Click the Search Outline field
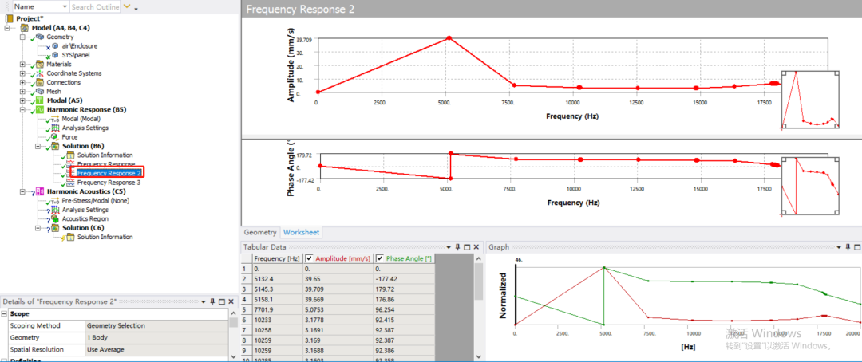The width and height of the screenshot is (862, 362). pyautogui.click(x=94, y=6)
